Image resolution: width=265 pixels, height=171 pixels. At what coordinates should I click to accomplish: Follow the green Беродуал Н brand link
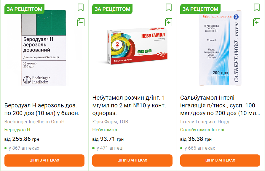coord(17,130)
